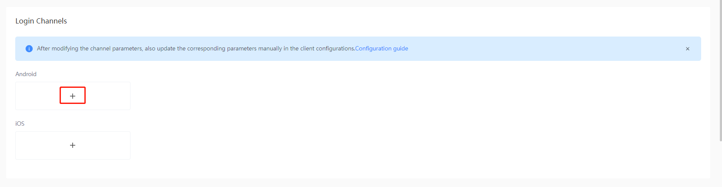This screenshot has width=722, height=187.
Task: Click the light blue banner's empty middle area
Action: coord(544,49)
